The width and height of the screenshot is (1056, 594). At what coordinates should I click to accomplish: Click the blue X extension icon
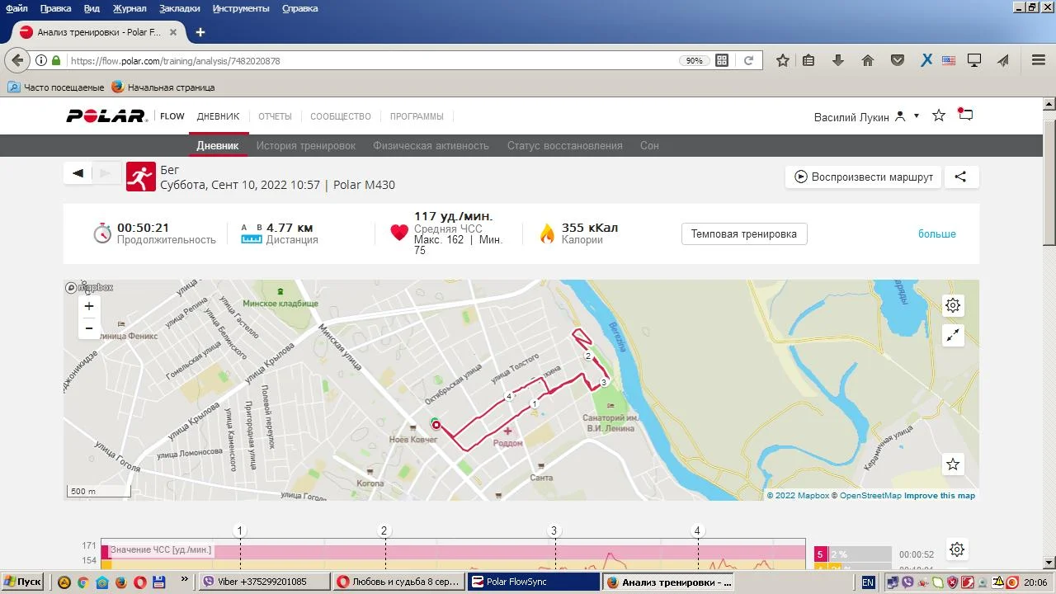coord(926,60)
